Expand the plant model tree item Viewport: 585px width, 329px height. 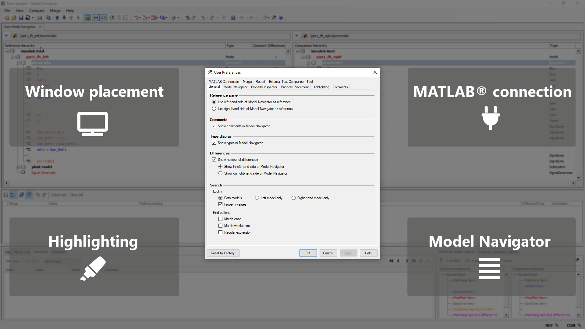pos(18,167)
